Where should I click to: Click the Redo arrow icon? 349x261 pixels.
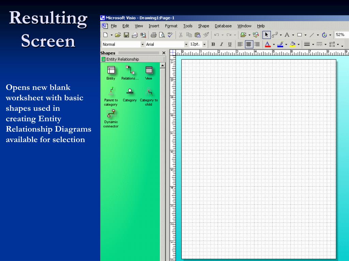[x=229, y=35]
